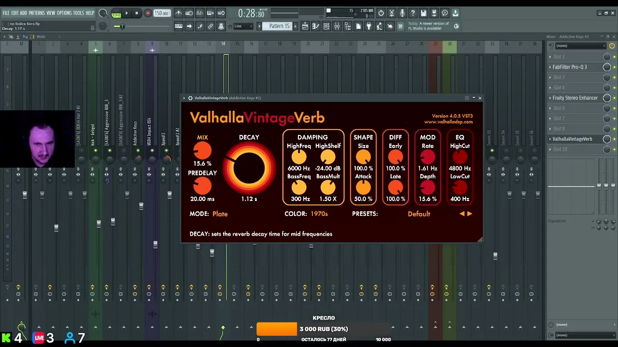
Task: Expand the ValhallaVintageVerb slot arrow
Action: coord(550,139)
